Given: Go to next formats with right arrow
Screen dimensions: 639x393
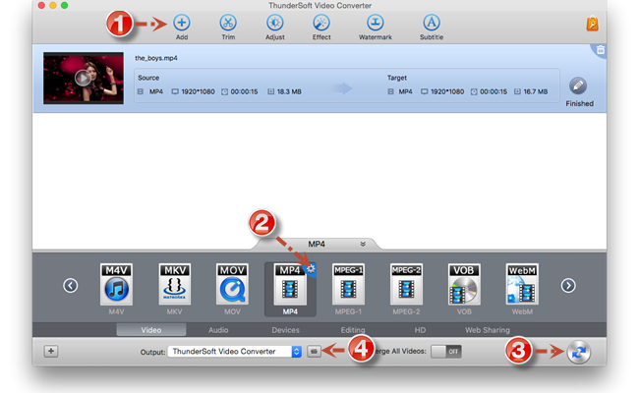Looking at the screenshot, I should click(x=568, y=286).
